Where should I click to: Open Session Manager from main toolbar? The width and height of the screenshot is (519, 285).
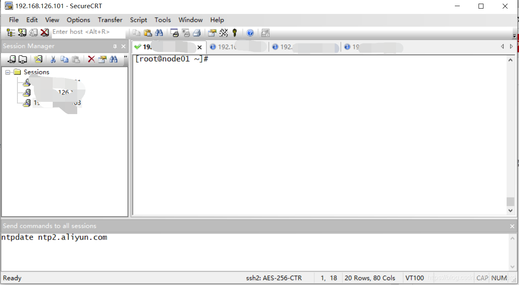point(11,33)
